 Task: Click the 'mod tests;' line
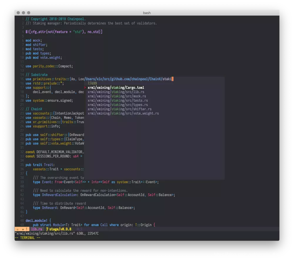(x=35, y=49)
